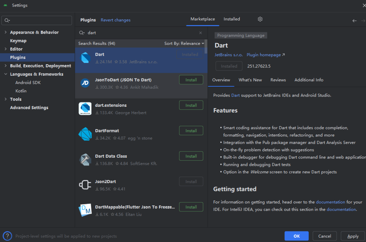The image size is (366, 242).
Task: Click the Apply button
Action: [x=353, y=236]
